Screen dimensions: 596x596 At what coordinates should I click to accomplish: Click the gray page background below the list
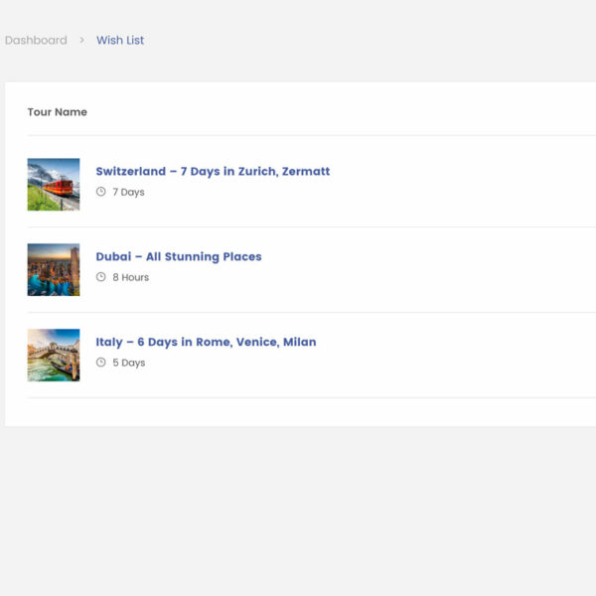tap(298, 507)
